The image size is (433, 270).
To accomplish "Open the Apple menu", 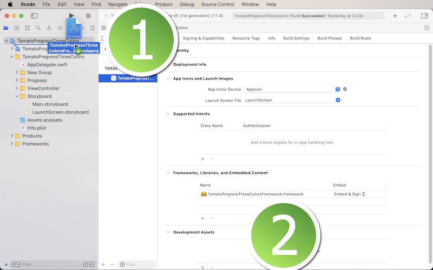I will coord(10,4).
